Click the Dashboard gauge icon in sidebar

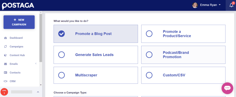6,38
